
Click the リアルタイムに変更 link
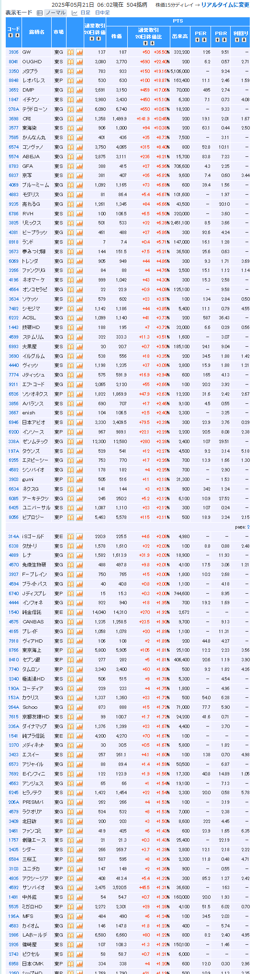(225, 5)
